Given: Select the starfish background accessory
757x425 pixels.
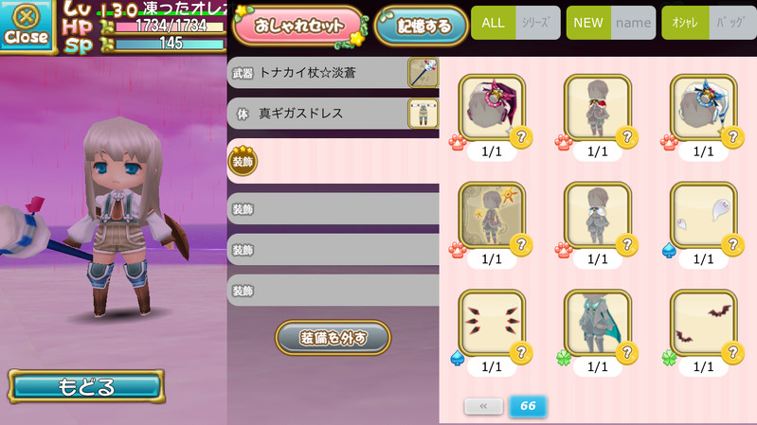Looking at the screenshot, I should coord(492,215).
